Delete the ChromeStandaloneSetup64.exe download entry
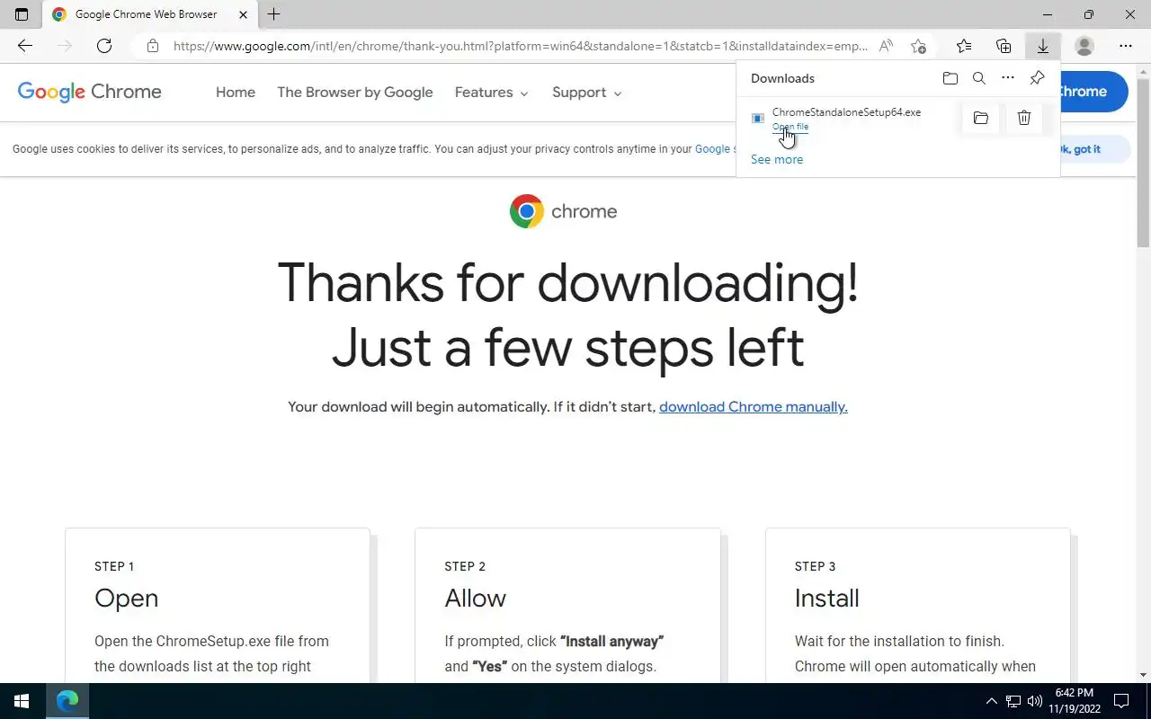 (1024, 118)
